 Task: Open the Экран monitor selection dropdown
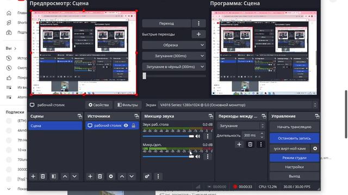click(x=238, y=105)
